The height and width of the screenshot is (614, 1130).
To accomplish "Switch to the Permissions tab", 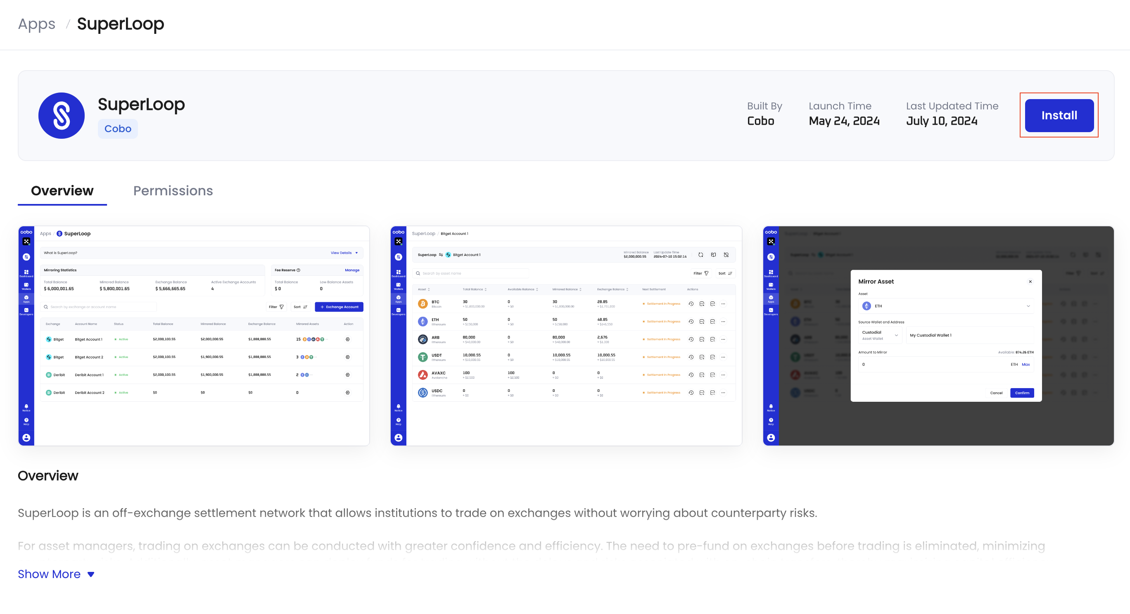I will [173, 191].
